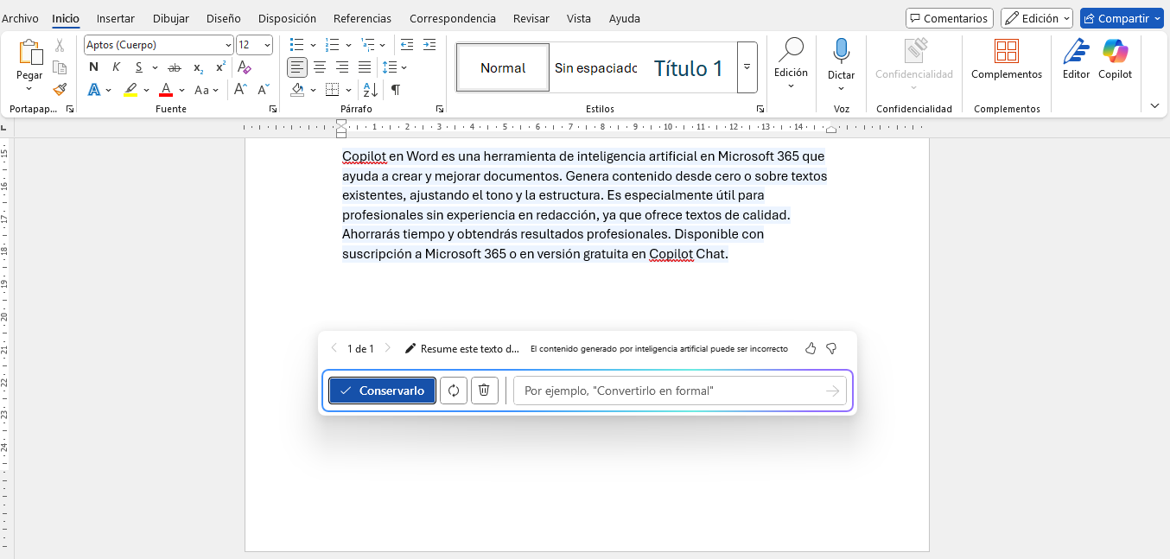
Task: Click the thumbs down feedback icon
Action: click(x=831, y=348)
